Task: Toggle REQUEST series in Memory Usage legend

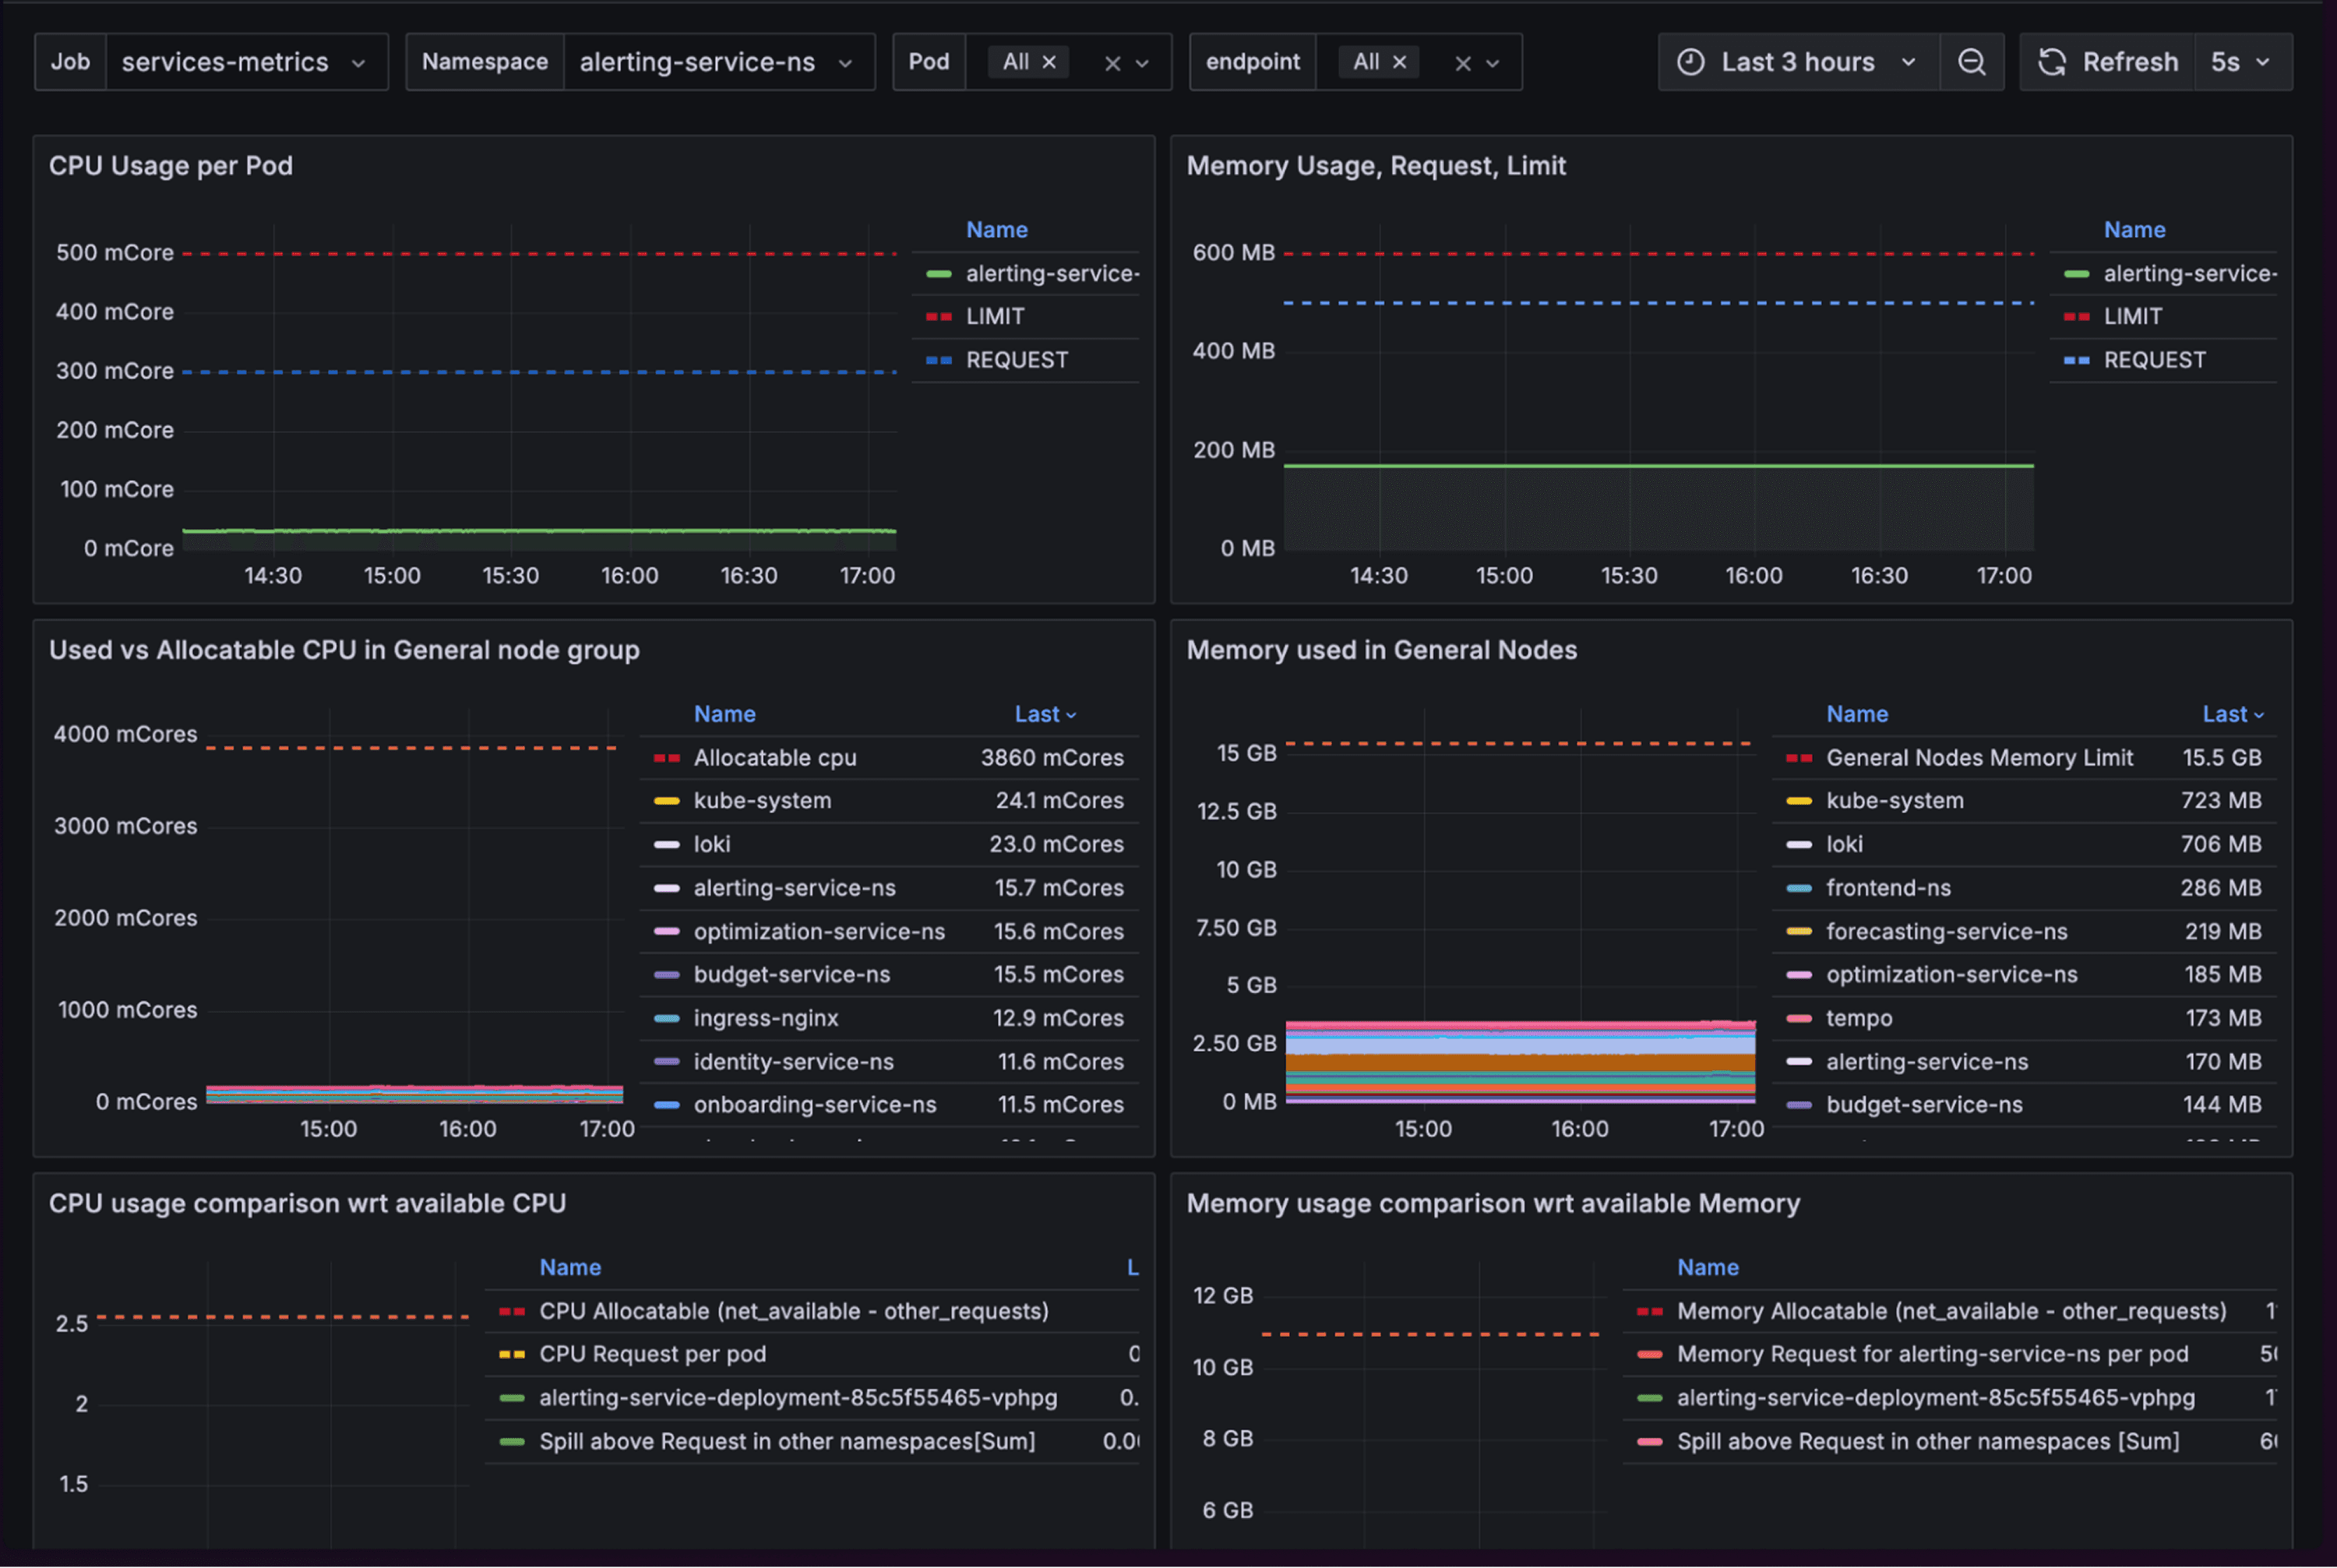Action: point(2153,360)
